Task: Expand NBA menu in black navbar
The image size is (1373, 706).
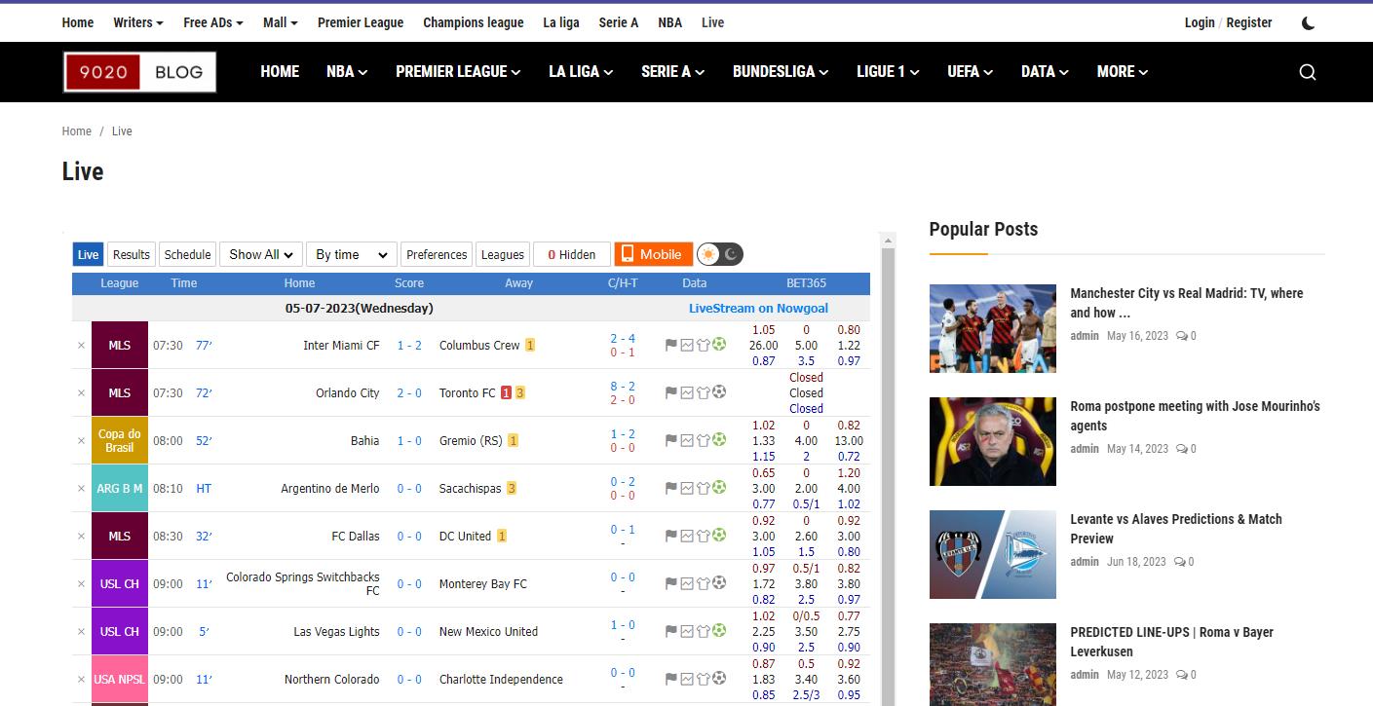Action: 347,71
